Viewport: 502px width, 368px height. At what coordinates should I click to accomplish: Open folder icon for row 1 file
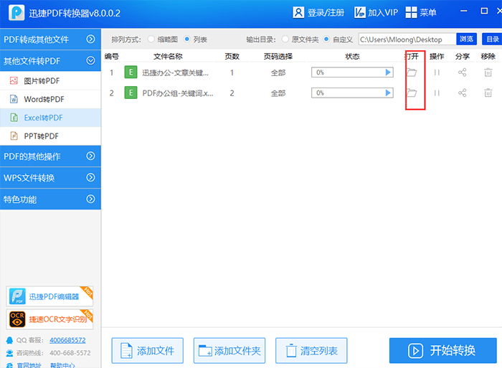(x=412, y=72)
